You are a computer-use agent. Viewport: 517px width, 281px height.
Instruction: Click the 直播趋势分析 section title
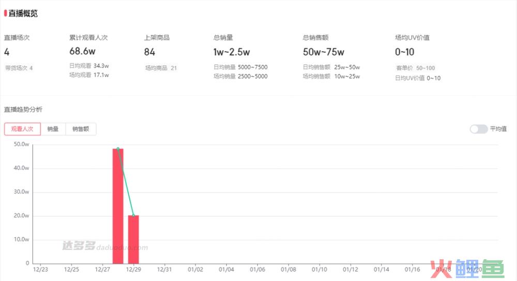(x=23, y=109)
